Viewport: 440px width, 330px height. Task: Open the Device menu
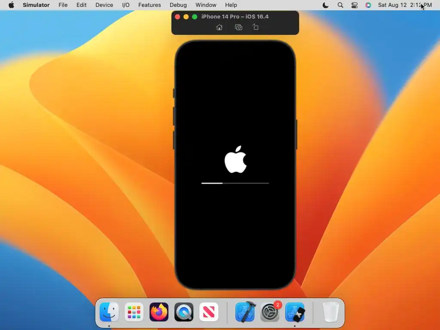[x=104, y=5]
